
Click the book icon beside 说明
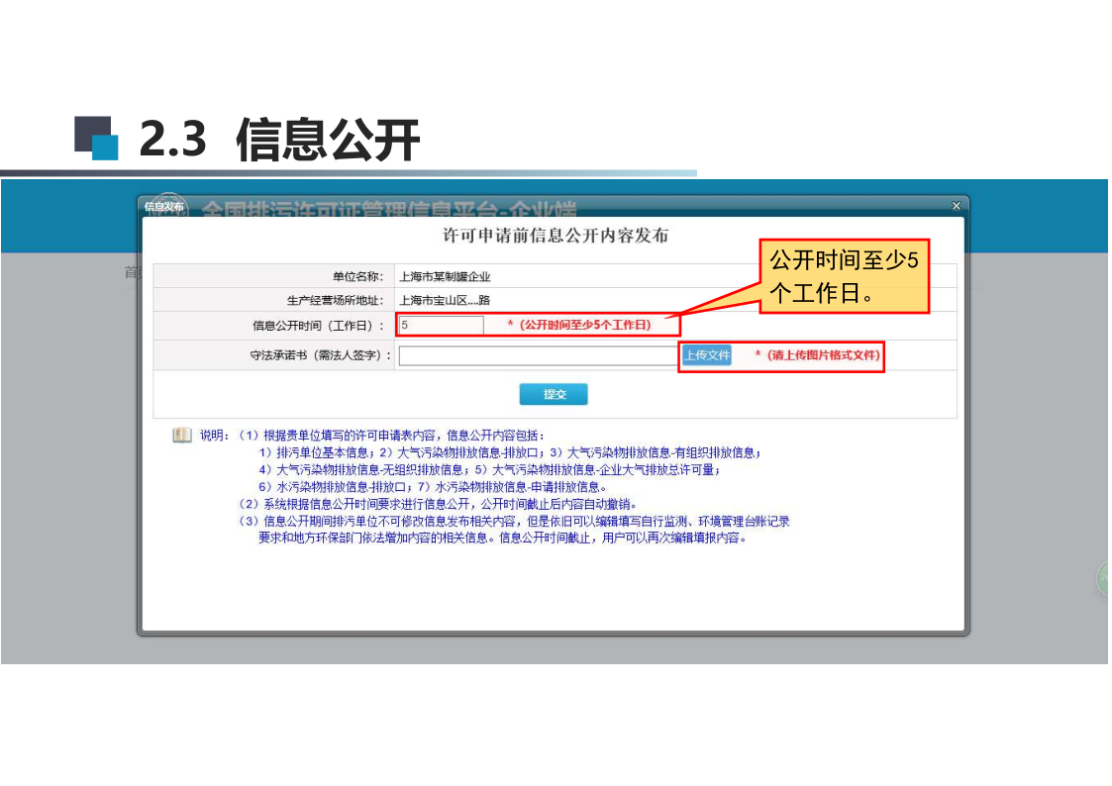point(182,435)
